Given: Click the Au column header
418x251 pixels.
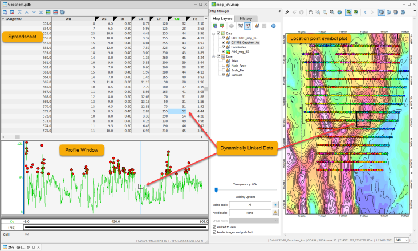Looking at the screenshot, I should tap(68, 19).
